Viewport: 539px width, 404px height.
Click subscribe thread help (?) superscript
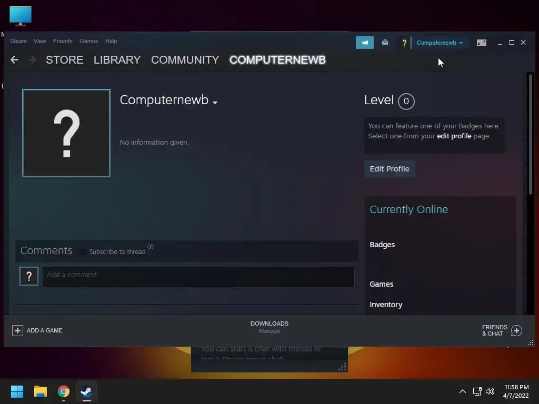(150, 247)
